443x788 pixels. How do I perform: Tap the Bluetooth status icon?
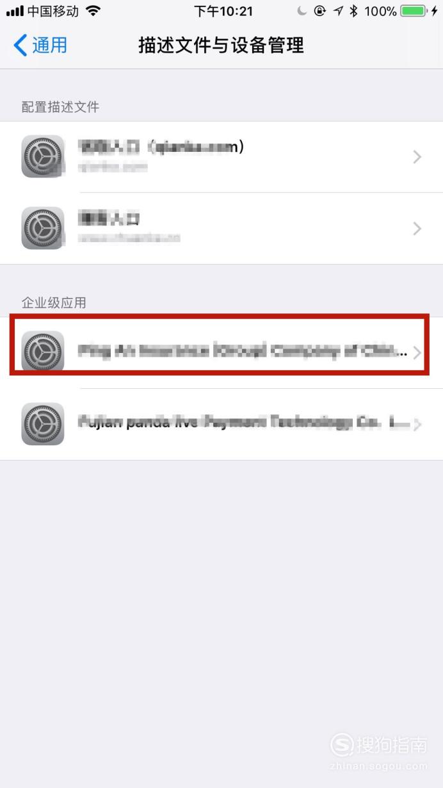click(353, 11)
